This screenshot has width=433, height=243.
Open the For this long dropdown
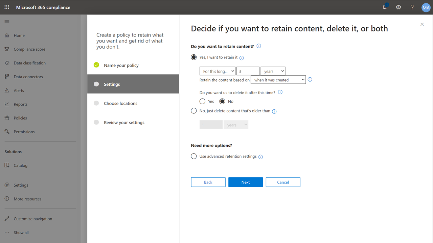pyautogui.click(x=218, y=71)
